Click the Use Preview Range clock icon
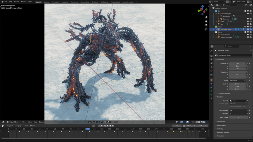The height and width of the screenshot is (142, 253). 184,126
